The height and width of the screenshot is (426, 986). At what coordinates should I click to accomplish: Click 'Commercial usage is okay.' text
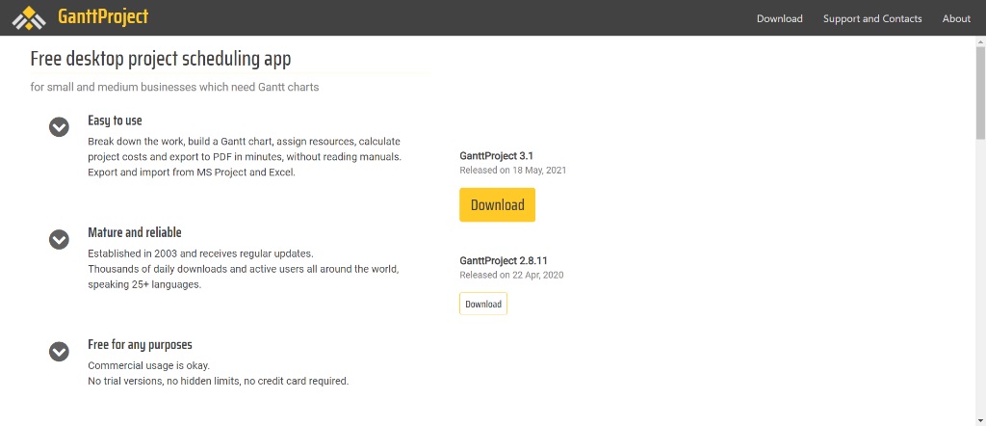coord(149,365)
